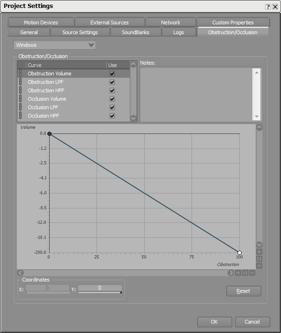This screenshot has height=333, width=281.
Task: Open help with the question mark button
Action: [268, 7]
